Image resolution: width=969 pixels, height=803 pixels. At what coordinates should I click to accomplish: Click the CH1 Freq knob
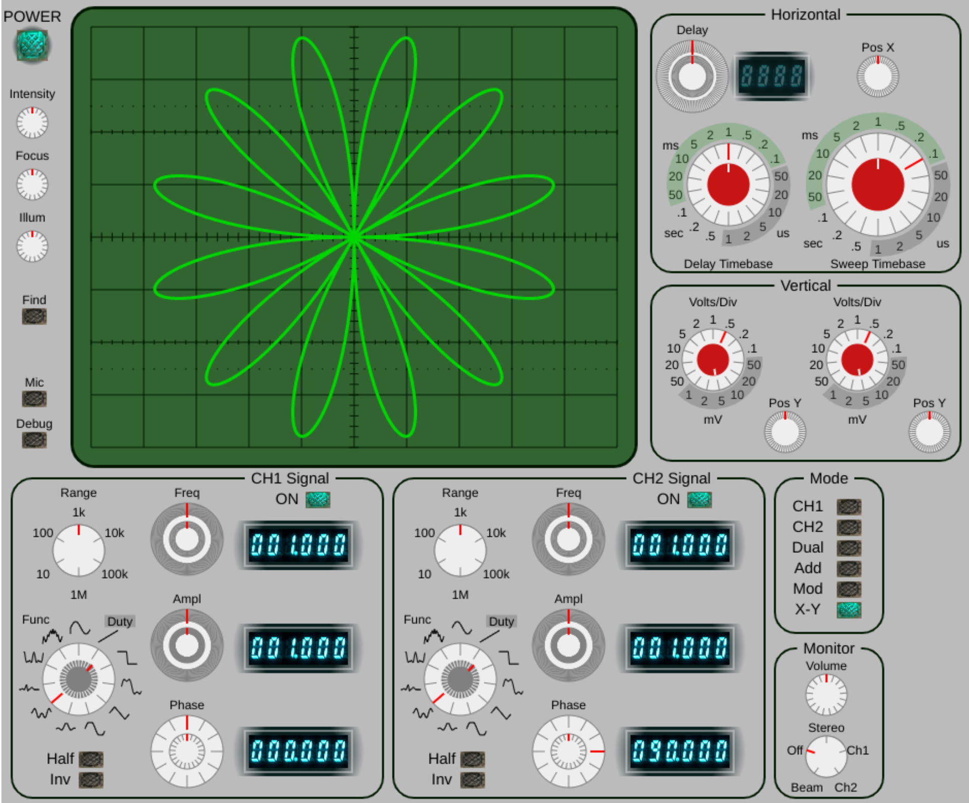pyautogui.click(x=187, y=539)
